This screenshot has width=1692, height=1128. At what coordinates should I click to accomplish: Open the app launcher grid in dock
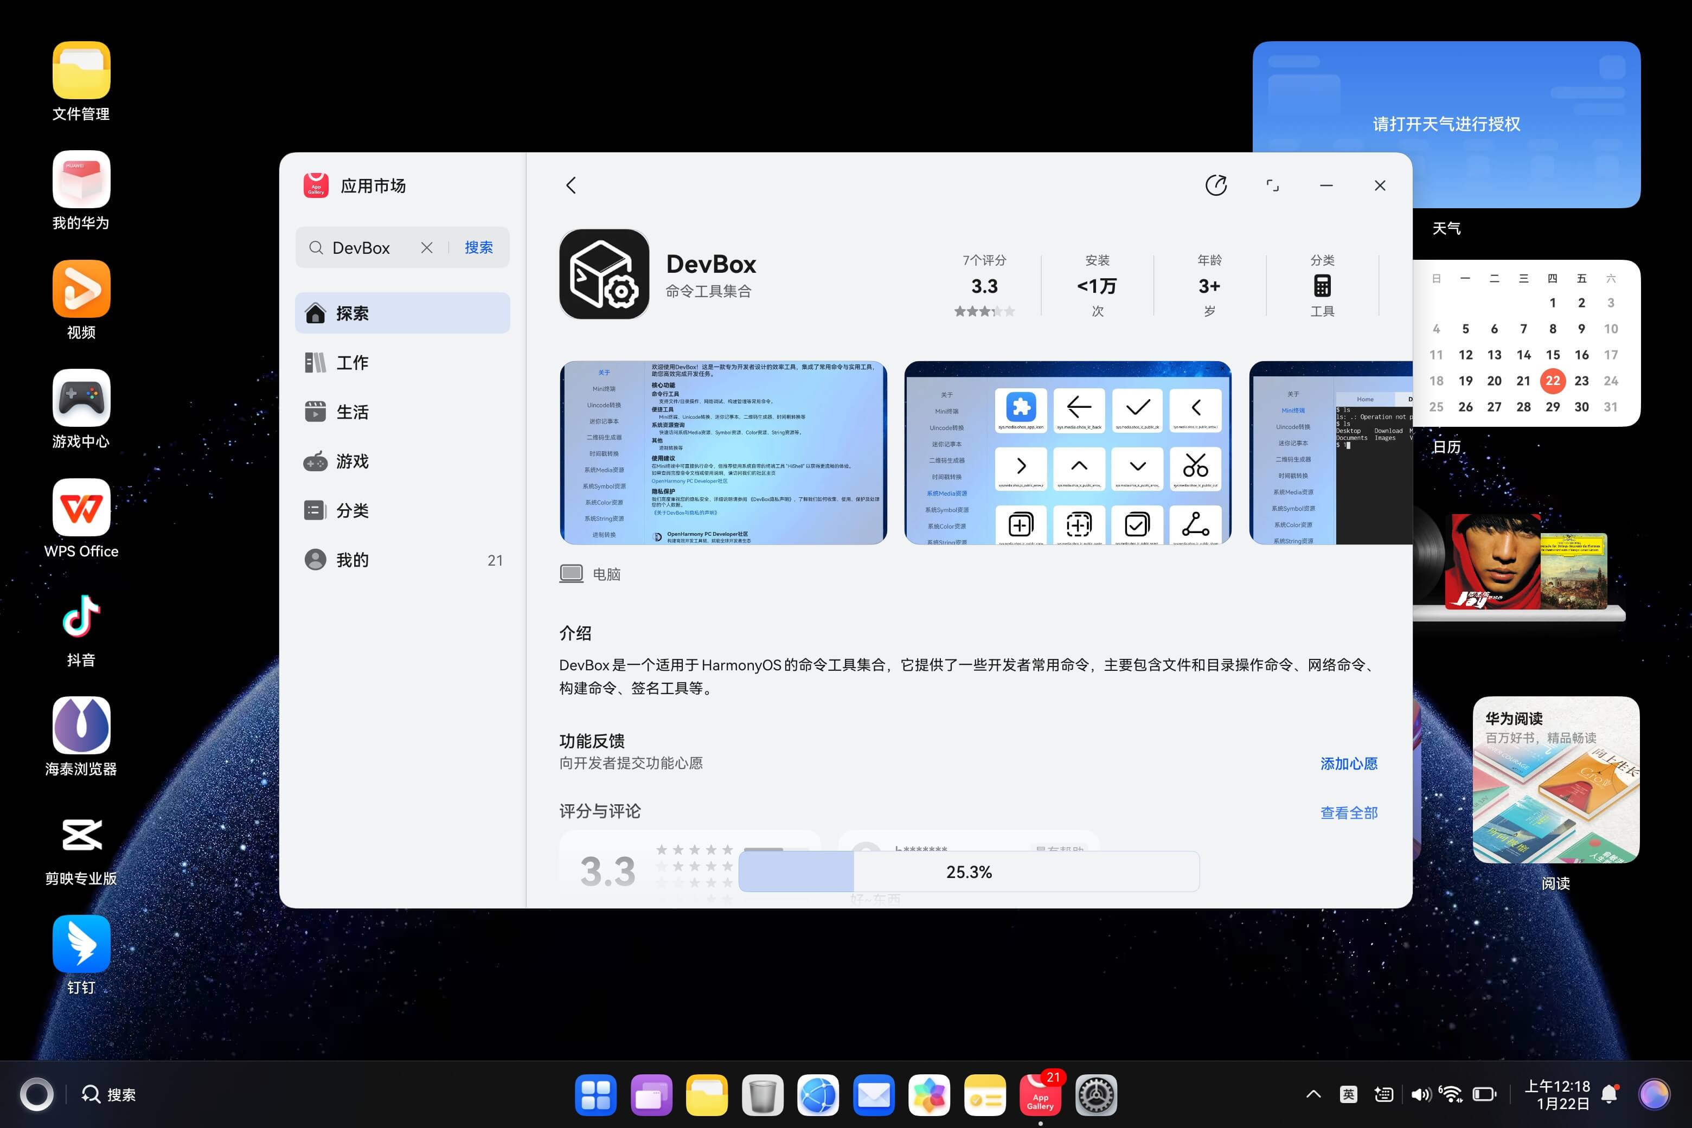595,1094
